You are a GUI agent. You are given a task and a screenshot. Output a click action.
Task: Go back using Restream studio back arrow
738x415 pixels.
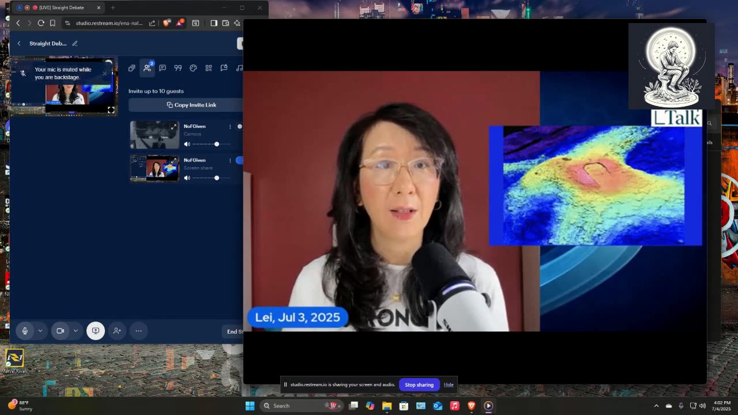pos(19,43)
